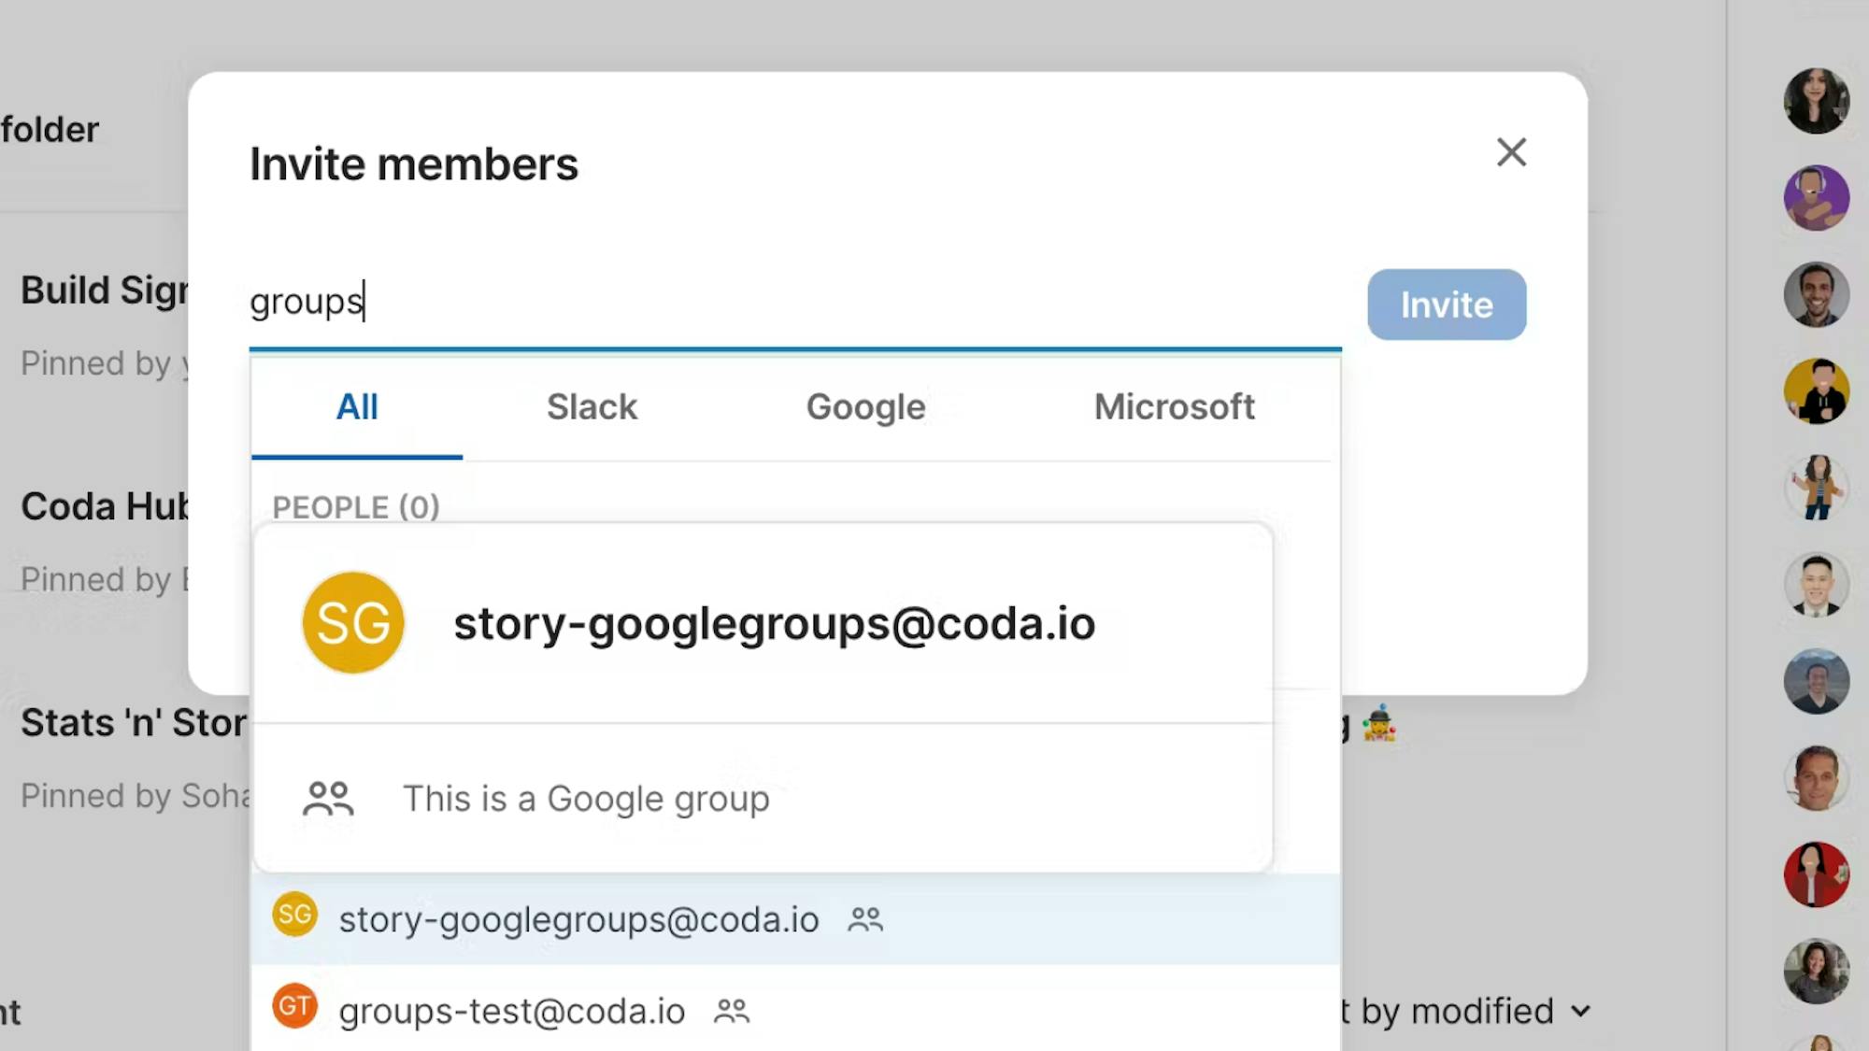Switch to the Google tab
The width and height of the screenshot is (1869, 1051).
pyautogui.click(x=865, y=407)
